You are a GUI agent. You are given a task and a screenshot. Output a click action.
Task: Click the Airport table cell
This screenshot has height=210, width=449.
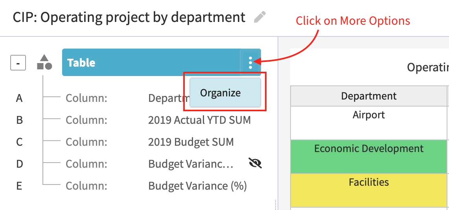pyautogui.click(x=369, y=123)
